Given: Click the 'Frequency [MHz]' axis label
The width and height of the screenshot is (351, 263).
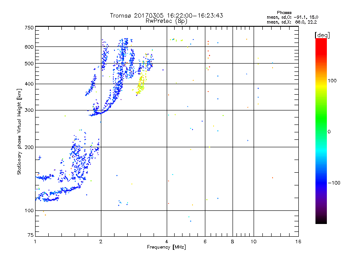Looking at the screenshot, I should [166, 247].
